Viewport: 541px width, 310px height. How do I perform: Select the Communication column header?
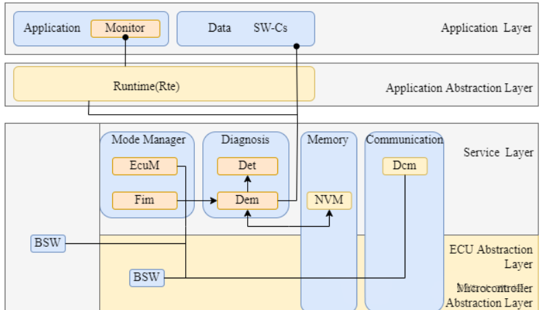[x=404, y=140]
